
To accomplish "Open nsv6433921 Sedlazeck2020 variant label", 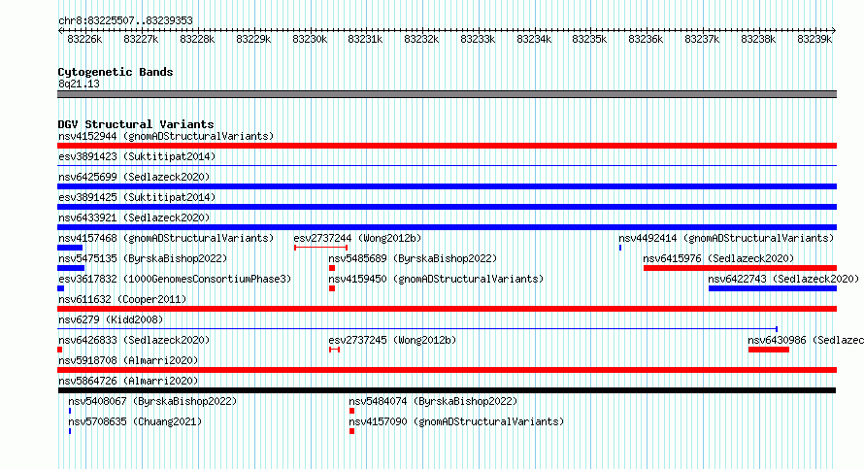I will click(134, 218).
